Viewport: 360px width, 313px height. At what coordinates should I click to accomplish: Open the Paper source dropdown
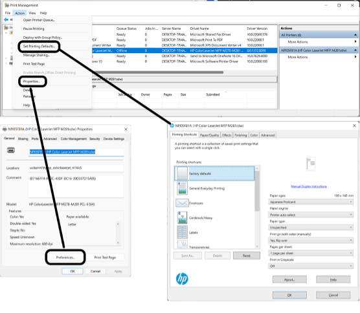point(311,215)
